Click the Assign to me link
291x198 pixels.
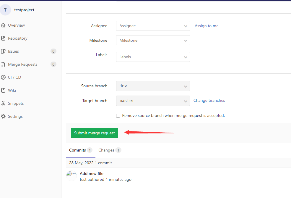tap(207, 26)
